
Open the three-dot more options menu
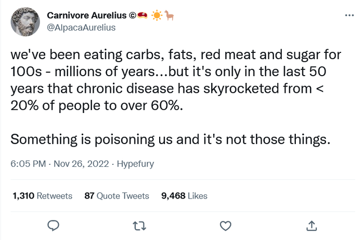349,16
